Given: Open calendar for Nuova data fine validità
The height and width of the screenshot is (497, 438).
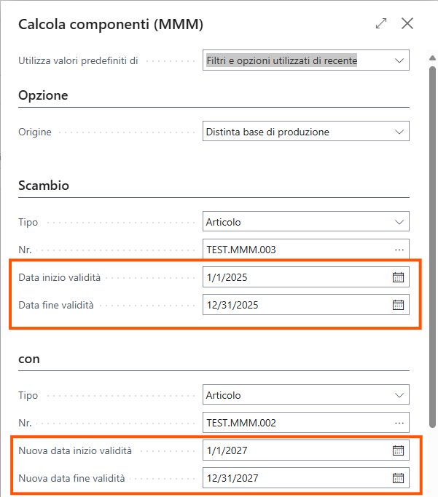Looking at the screenshot, I should (x=398, y=478).
